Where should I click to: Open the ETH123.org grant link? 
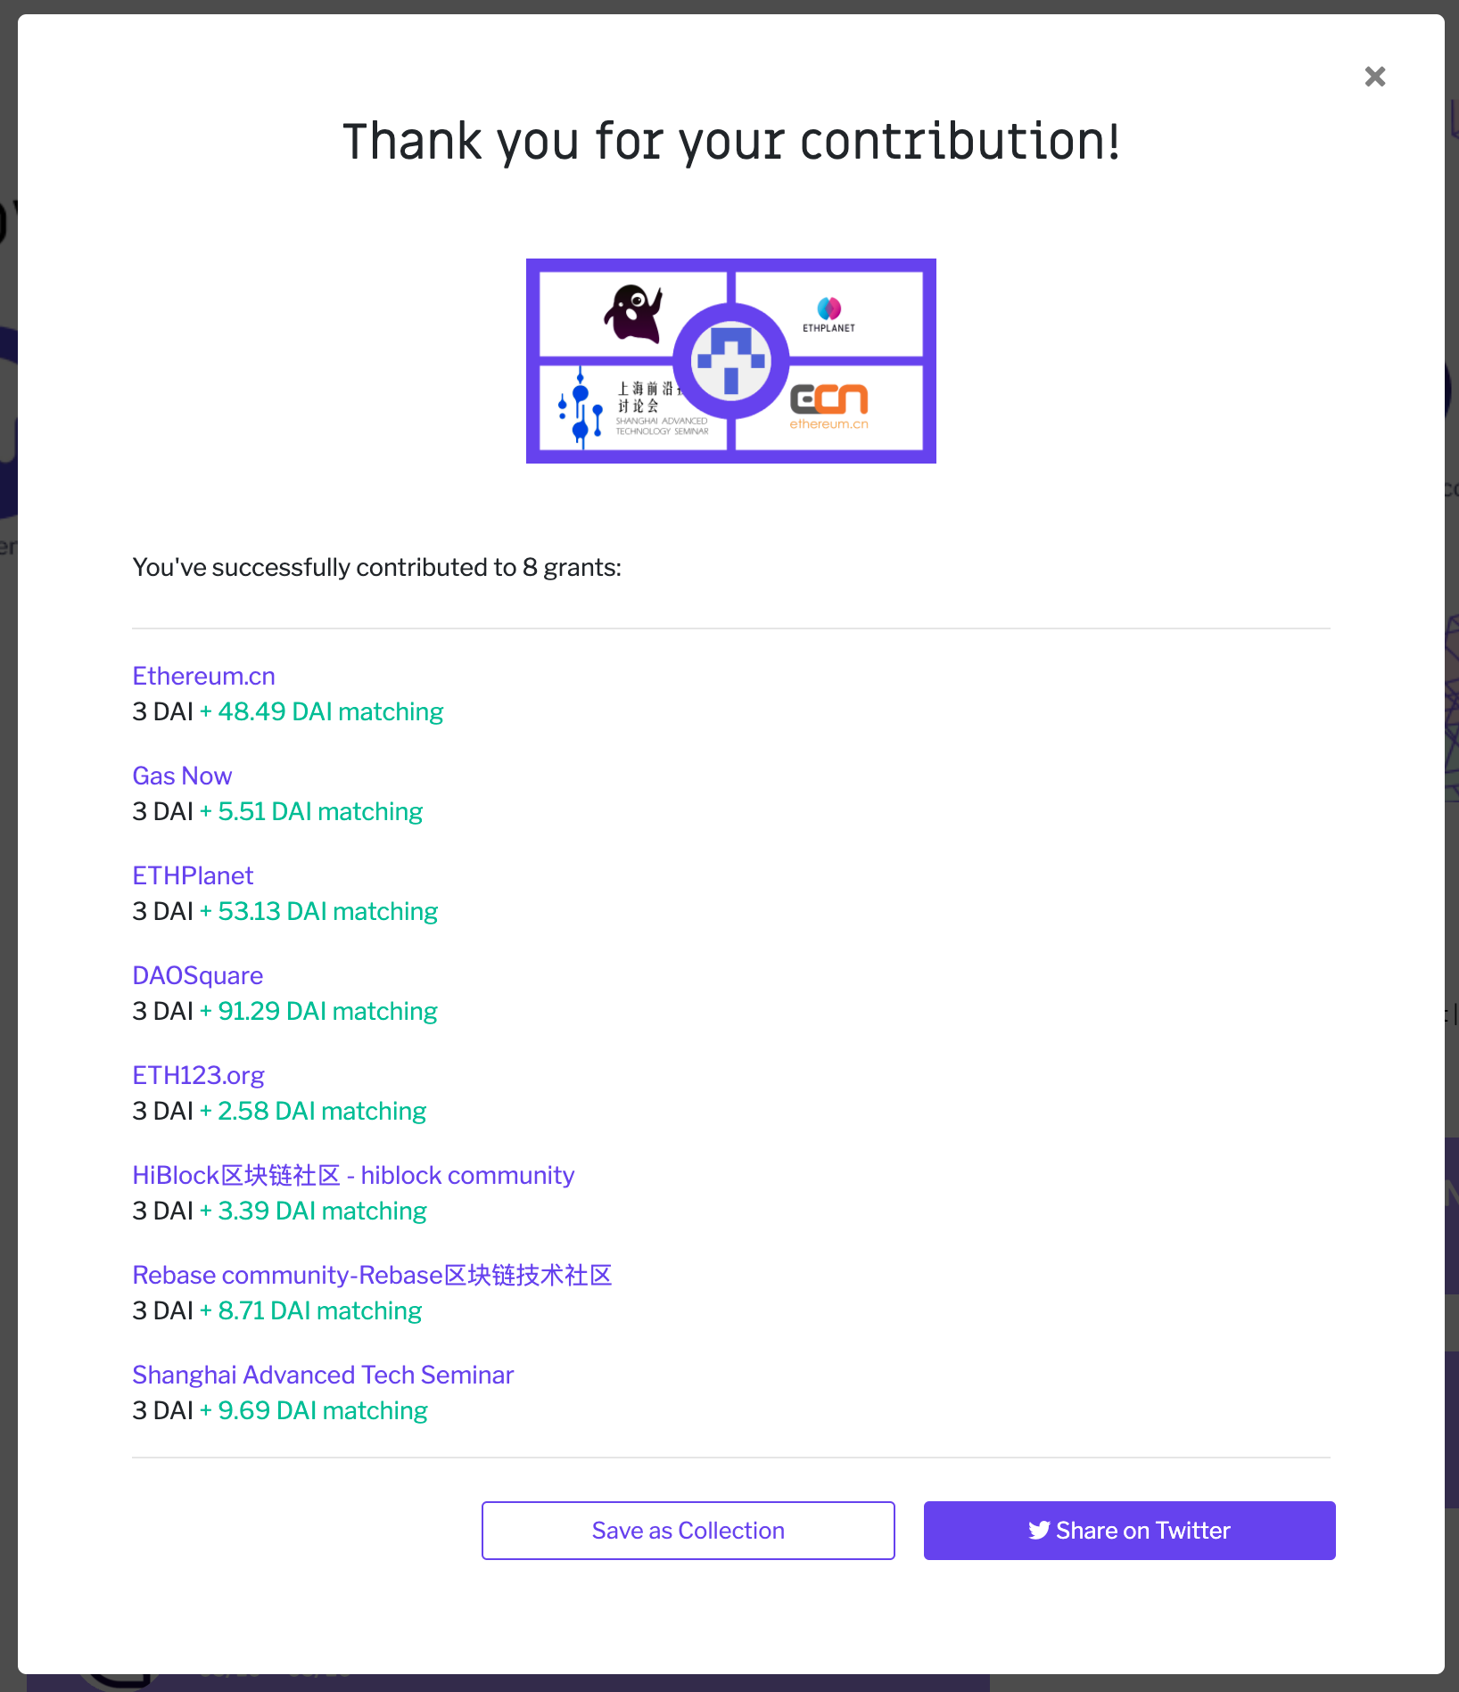point(198,1075)
